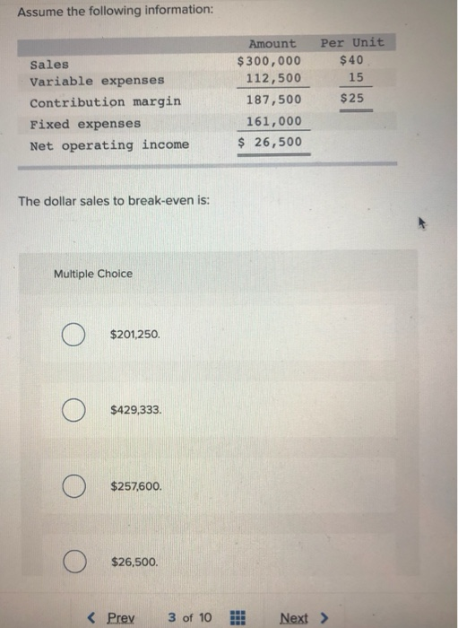This screenshot has height=628, width=458.
Task: Click the 3 of 10 page indicator
Action: click(190, 617)
